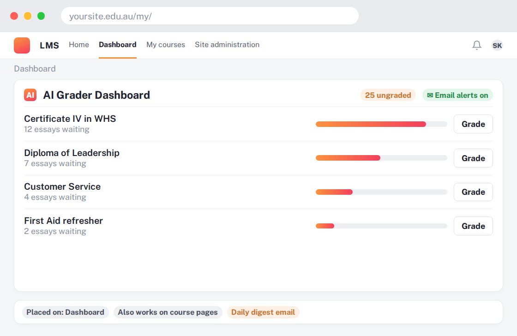The width and height of the screenshot is (517, 336).
Task: Click the 2 essays waiting text
Action: pyautogui.click(x=55, y=232)
